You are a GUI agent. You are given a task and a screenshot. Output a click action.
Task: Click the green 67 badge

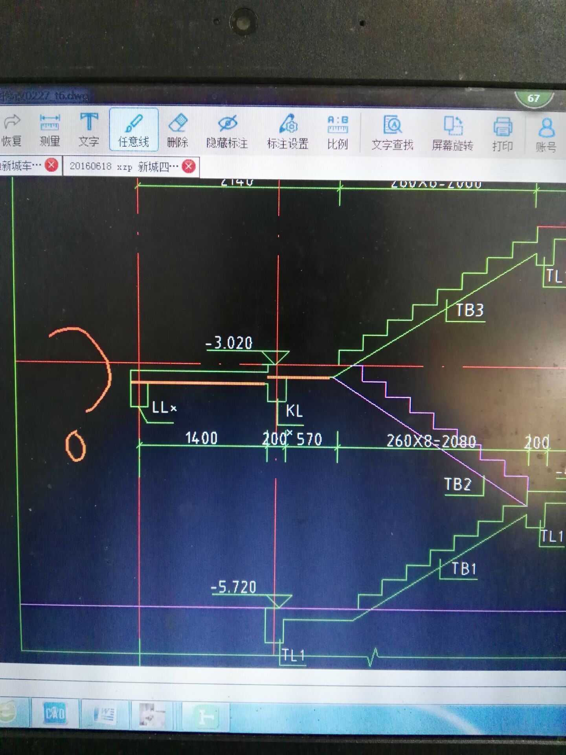point(534,98)
